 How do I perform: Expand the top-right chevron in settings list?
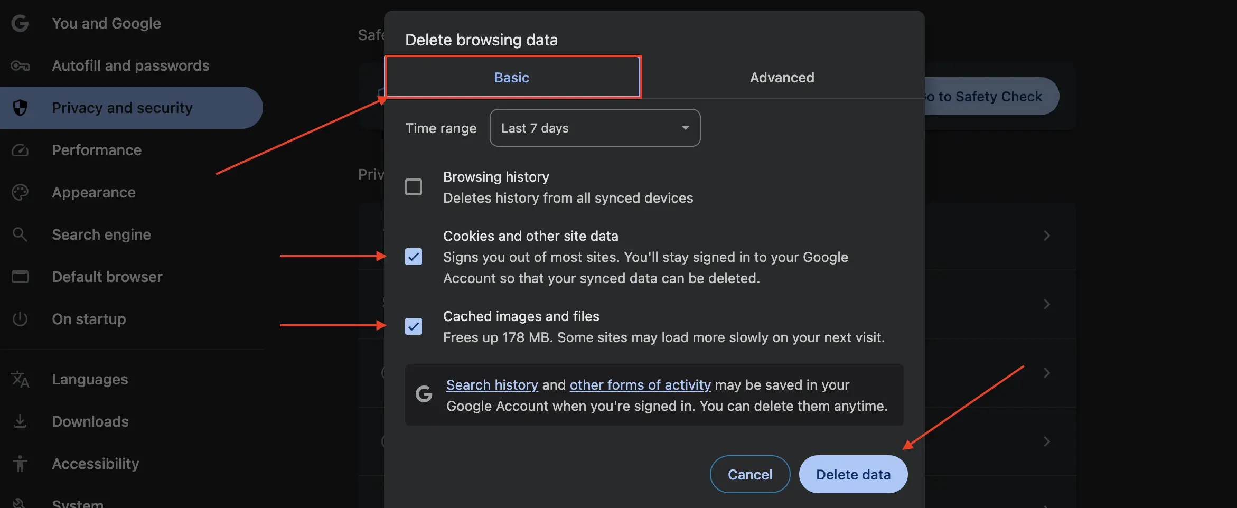[x=1047, y=236]
